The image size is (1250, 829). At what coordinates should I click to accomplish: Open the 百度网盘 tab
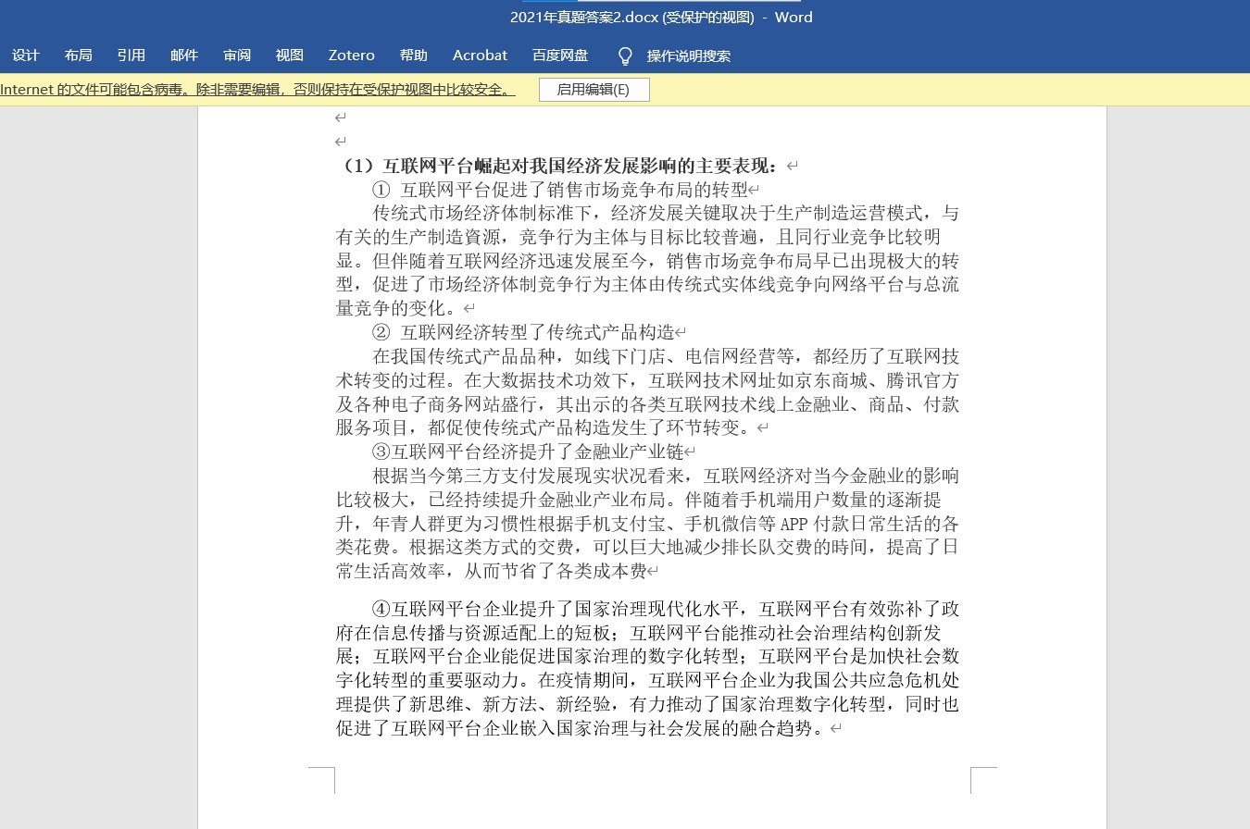click(x=560, y=56)
